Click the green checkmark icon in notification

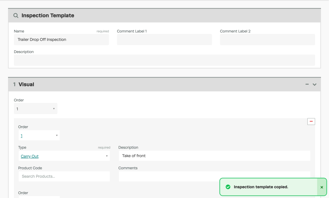click(228, 187)
